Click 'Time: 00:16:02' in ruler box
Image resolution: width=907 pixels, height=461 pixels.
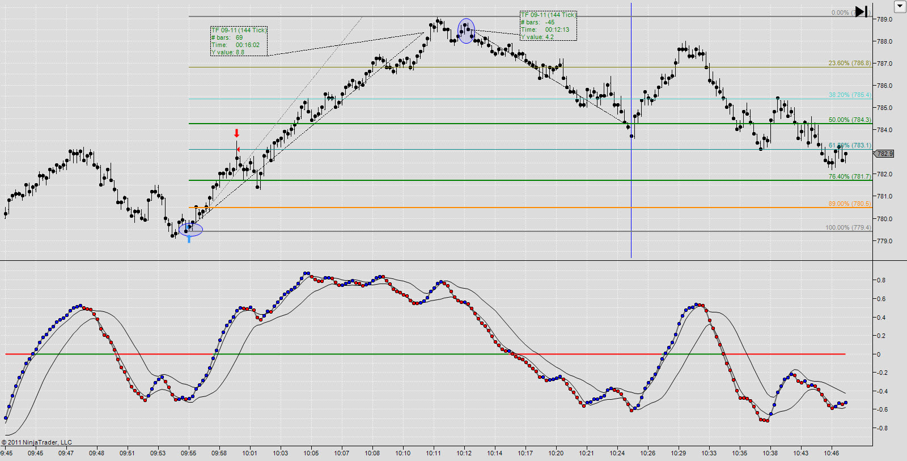click(236, 45)
